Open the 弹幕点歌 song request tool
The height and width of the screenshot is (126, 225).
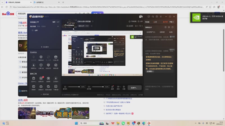pos(56,65)
